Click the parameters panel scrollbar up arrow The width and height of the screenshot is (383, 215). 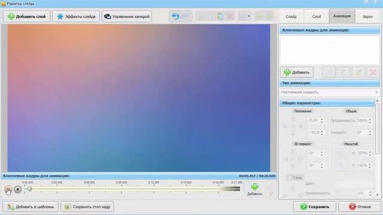[x=378, y=100]
